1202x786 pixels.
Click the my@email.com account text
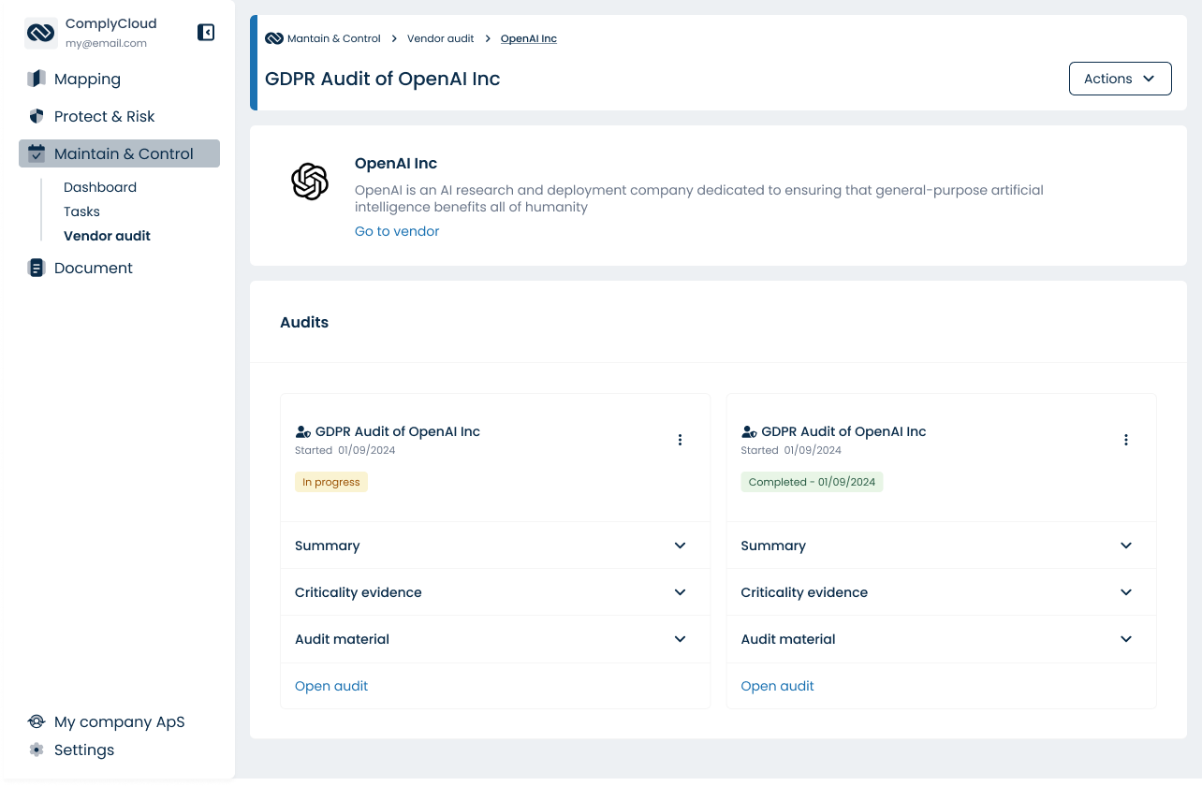point(106,43)
